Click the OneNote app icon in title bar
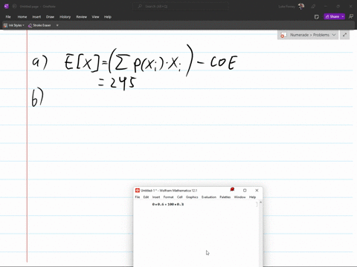 pos(7,7)
